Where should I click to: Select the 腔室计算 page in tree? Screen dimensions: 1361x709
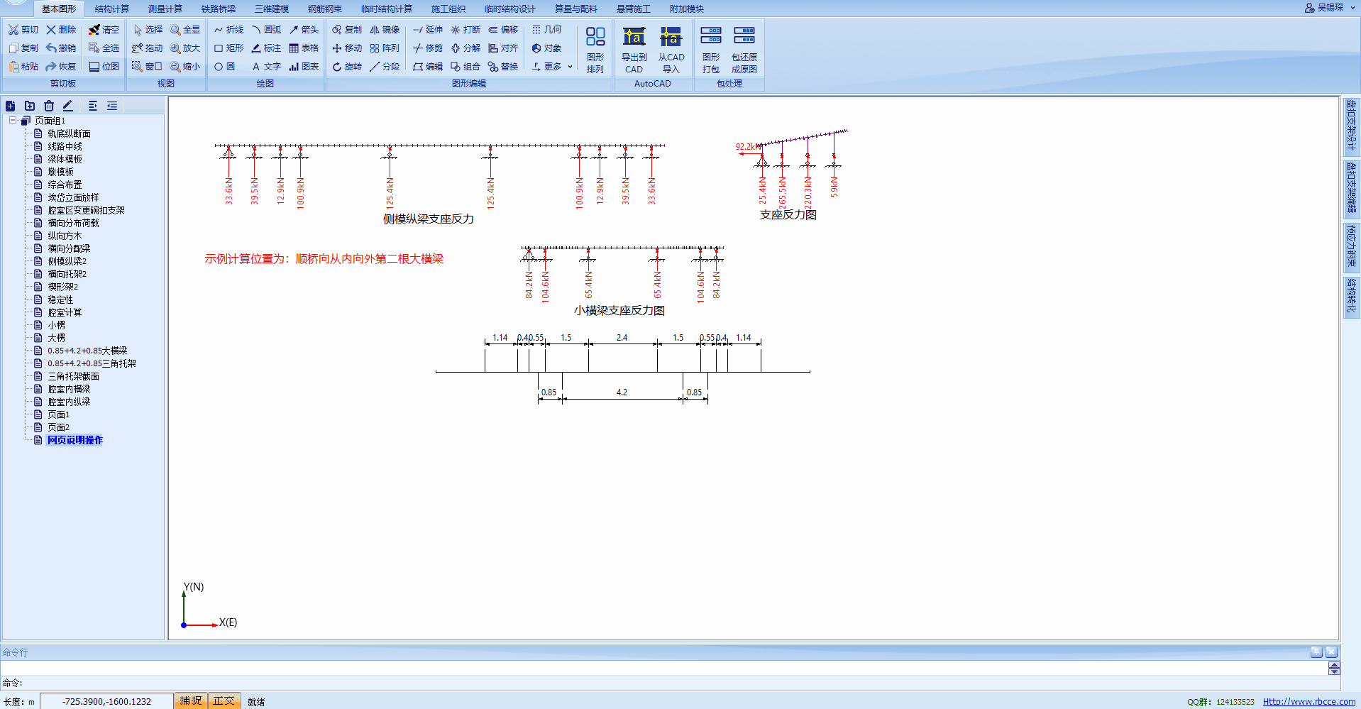(x=65, y=312)
